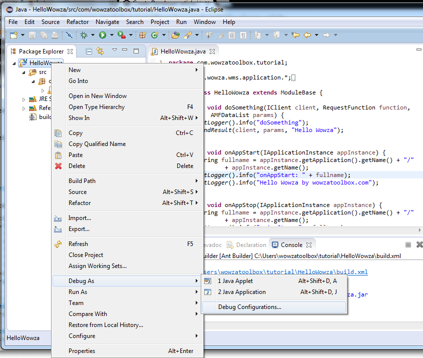The width and height of the screenshot is (423, 358).
Task: Choose Open Type Hierarchy from context menu
Action: [97, 106]
